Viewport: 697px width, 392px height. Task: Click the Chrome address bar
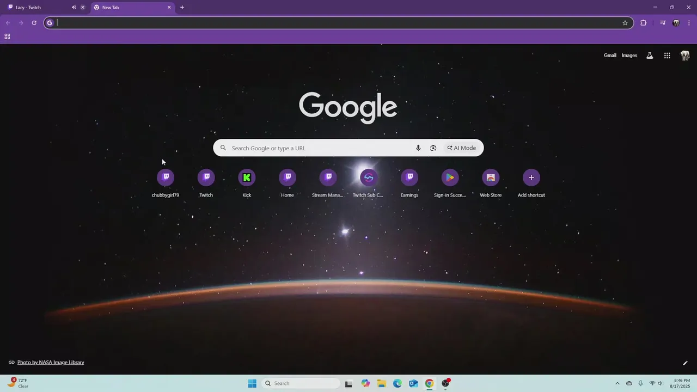tap(338, 23)
